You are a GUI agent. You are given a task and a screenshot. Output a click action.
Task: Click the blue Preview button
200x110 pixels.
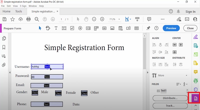pos(171,28)
